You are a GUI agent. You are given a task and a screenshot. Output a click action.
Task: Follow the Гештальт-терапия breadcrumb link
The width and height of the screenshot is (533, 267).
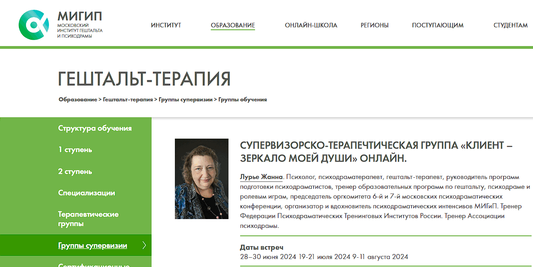coord(128,100)
